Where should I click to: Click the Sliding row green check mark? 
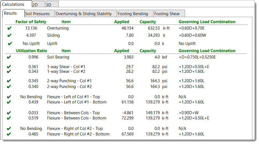pyautogui.click(x=9, y=35)
